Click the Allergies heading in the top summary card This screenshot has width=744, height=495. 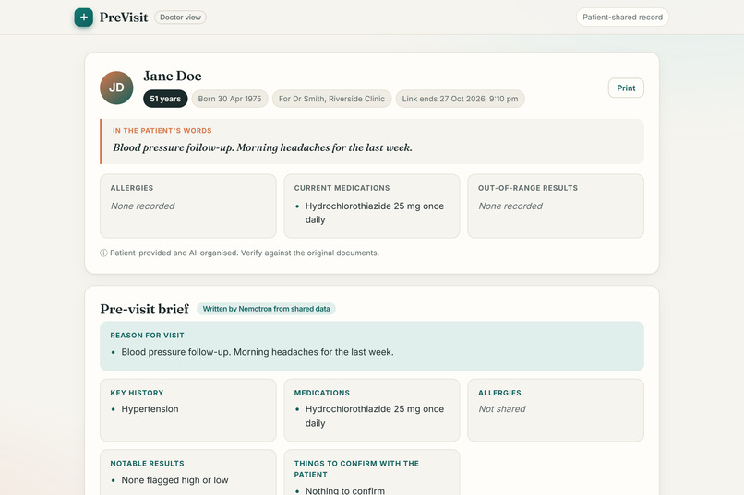(132, 188)
